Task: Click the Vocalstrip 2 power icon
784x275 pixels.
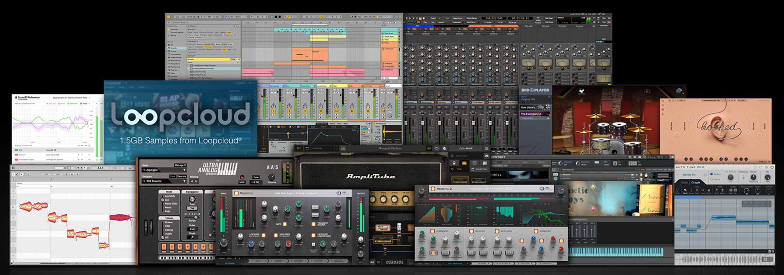Action: click(433, 189)
